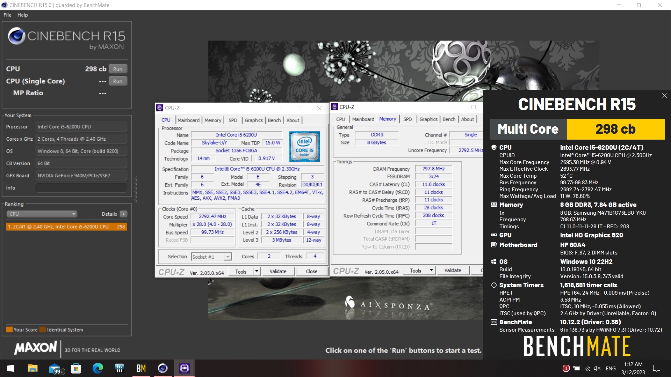Select the first ranking entry i5-6200U

click(66, 227)
